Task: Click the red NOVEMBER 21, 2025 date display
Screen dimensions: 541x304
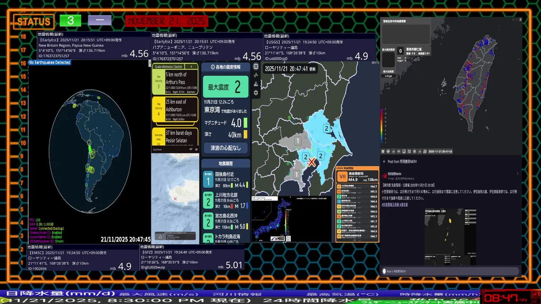Action: click(x=167, y=21)
